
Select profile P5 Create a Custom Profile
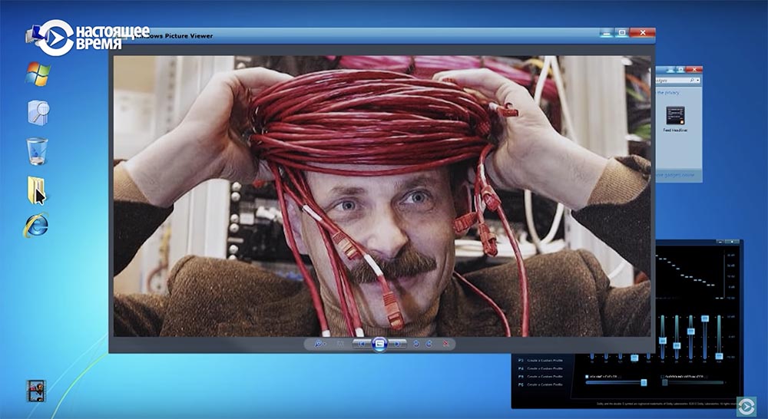click(540, 377)
